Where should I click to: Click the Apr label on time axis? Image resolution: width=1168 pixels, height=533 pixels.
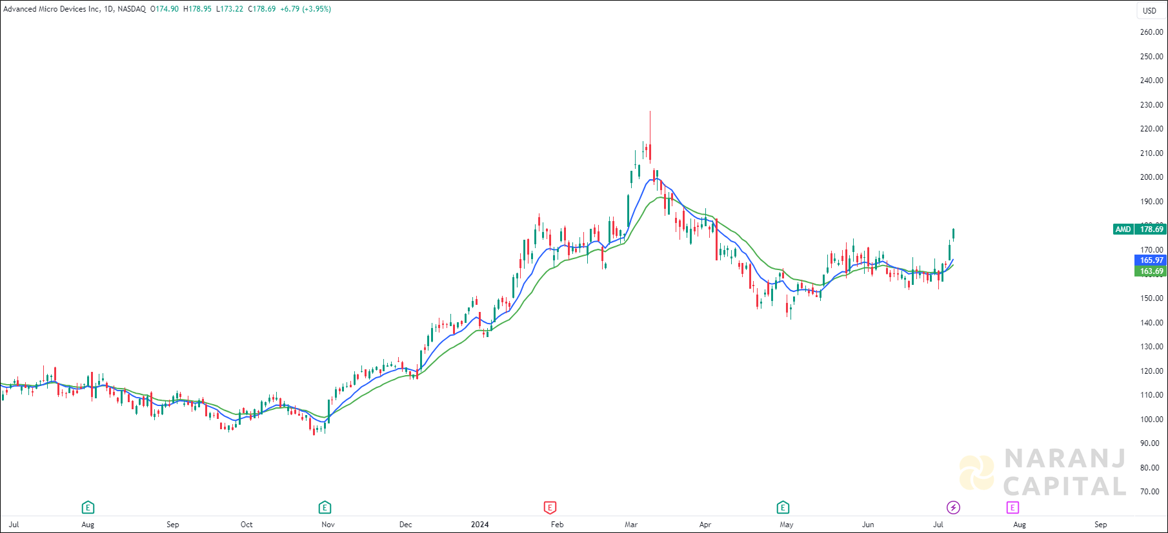point(705,525)
